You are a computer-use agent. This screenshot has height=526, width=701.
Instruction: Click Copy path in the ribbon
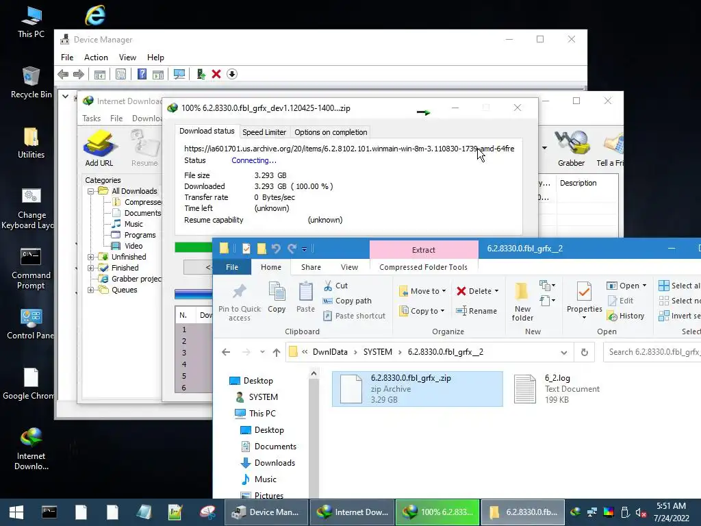click(x=348, y=301)
